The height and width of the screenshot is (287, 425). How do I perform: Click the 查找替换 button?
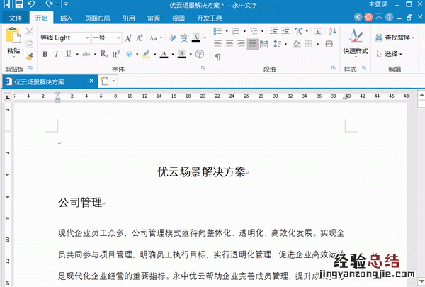395,38
